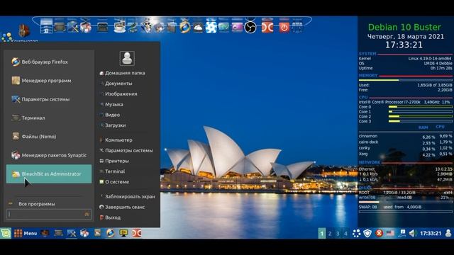Click the user avatar picture in the menu

pos(127,58)
